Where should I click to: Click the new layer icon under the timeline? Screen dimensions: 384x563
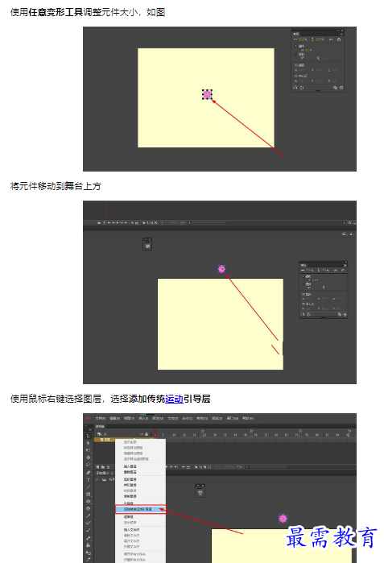98,467
